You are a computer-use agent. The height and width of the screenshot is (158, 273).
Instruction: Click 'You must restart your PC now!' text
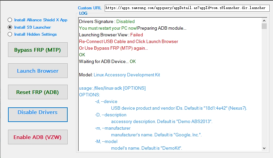108,28
